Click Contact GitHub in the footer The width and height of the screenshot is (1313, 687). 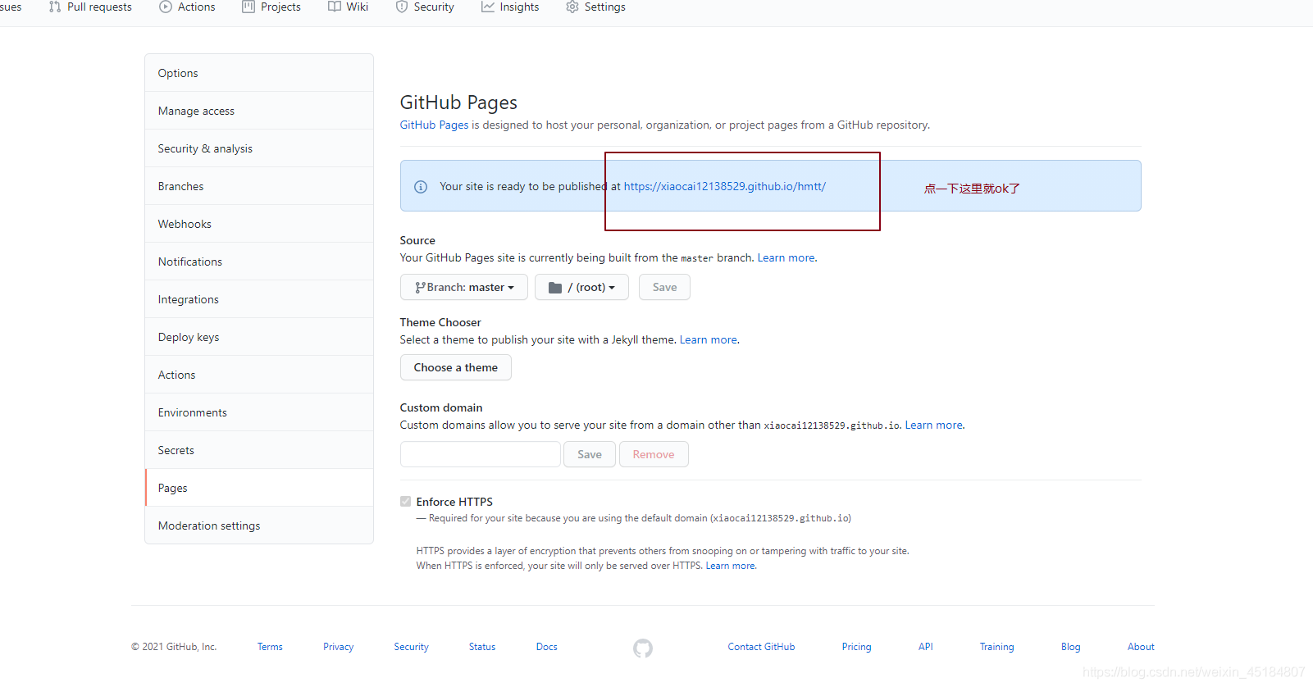point(761,647)
